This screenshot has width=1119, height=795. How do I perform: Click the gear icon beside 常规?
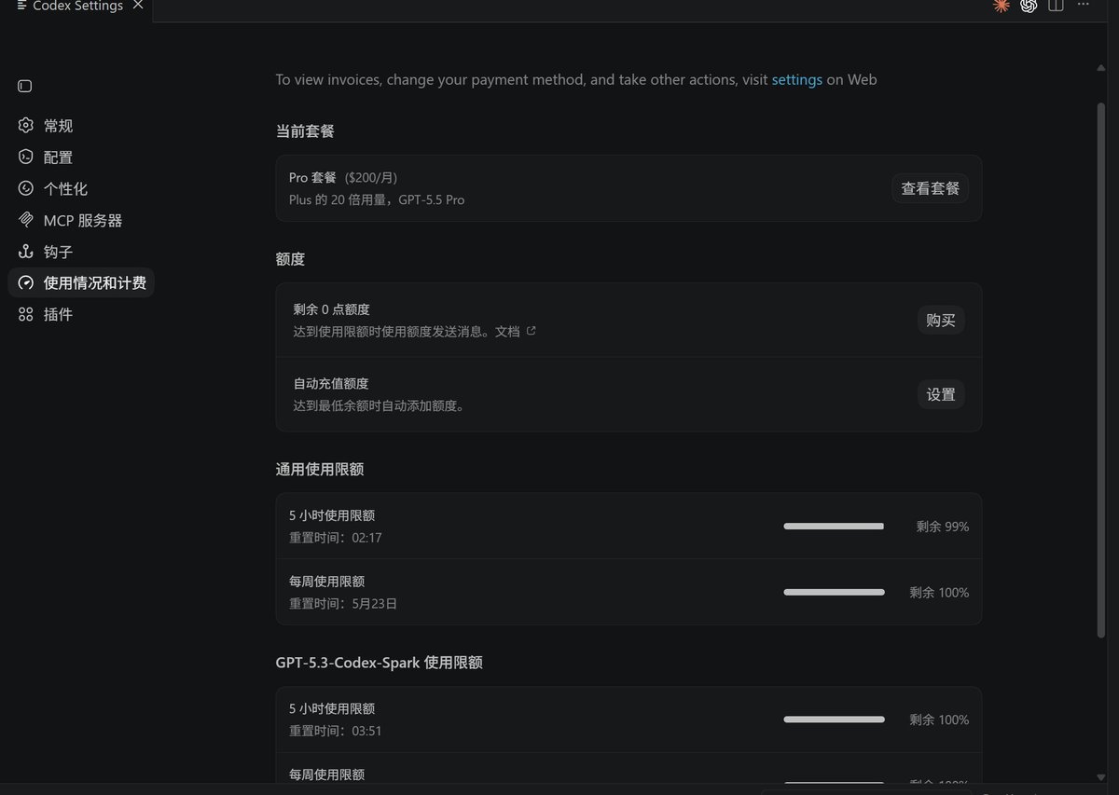(x=26, y=126)
